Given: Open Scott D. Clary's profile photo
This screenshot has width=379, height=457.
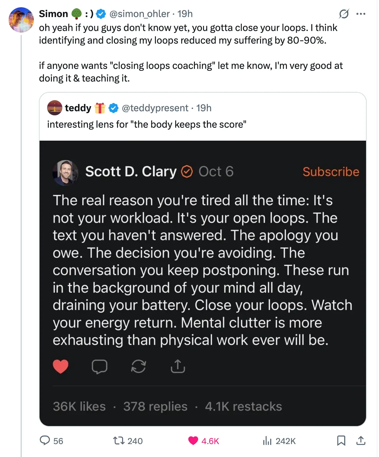Looking at the screenshot, I should 65,172.
